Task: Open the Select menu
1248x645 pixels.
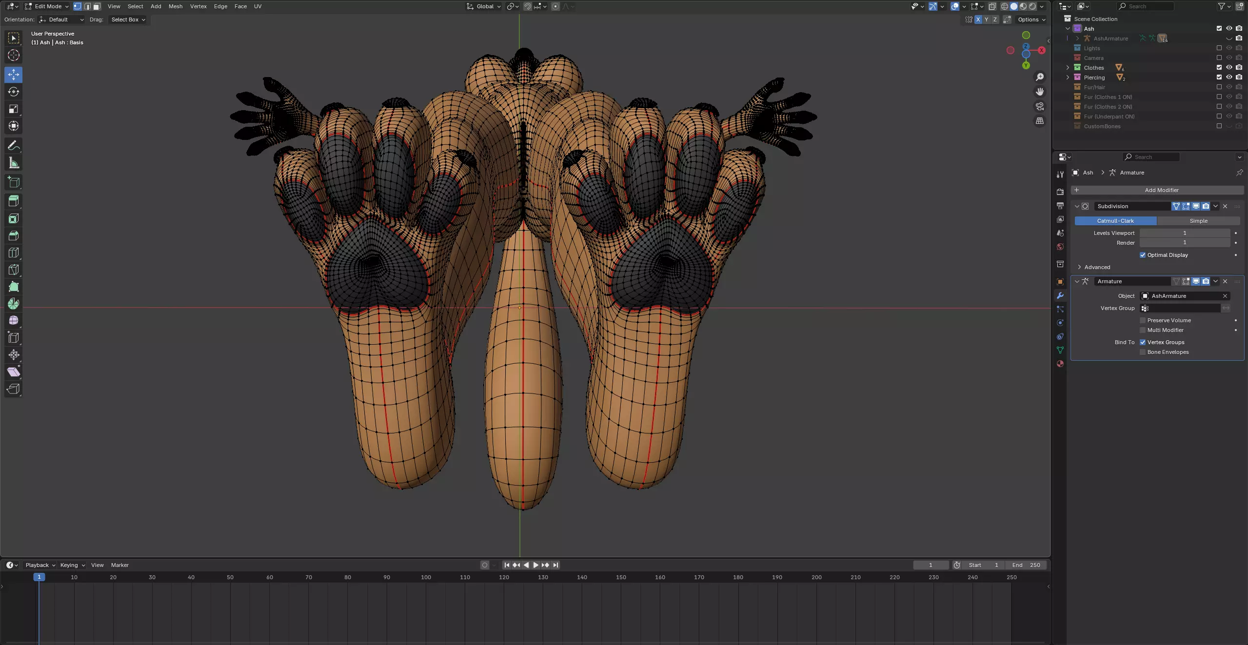Action: point(135,6)
